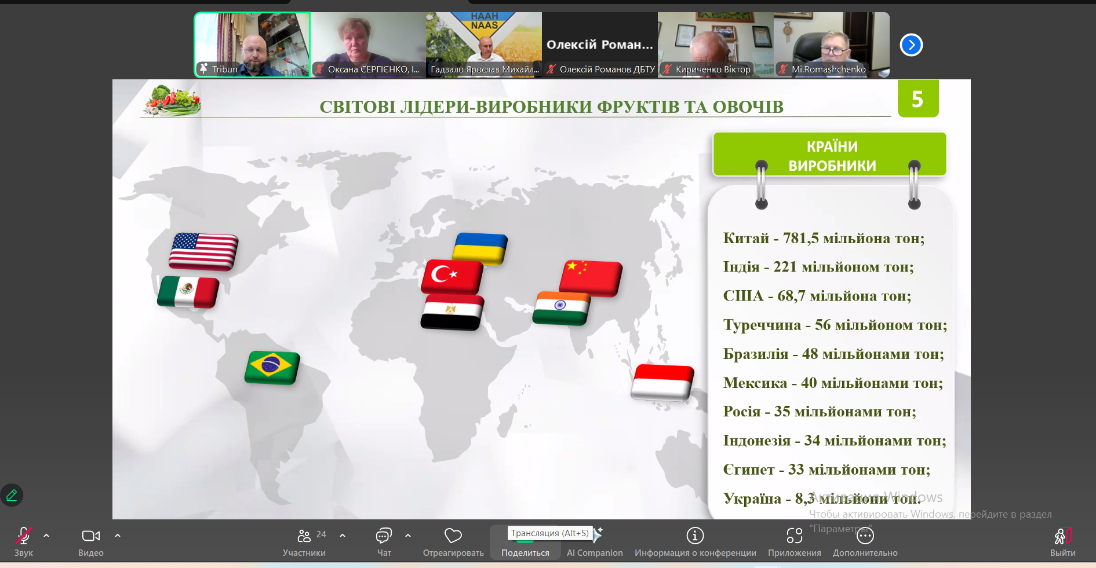
Task: Click the line Єгипет - 33 мільйонами тон
Action: (x=826, y=470)
